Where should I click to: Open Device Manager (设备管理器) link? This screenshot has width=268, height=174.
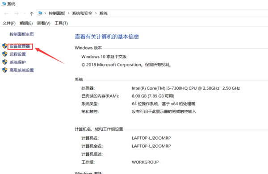[x=20, y=46]
